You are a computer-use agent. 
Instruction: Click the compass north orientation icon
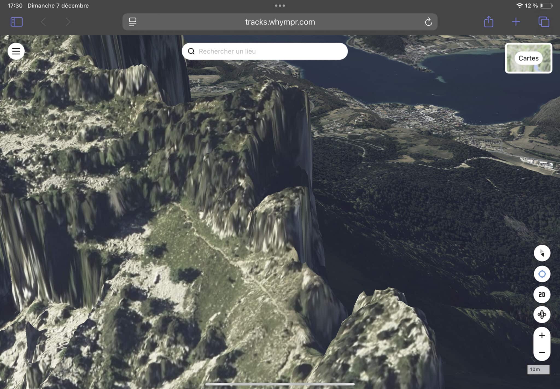[542, 253]
